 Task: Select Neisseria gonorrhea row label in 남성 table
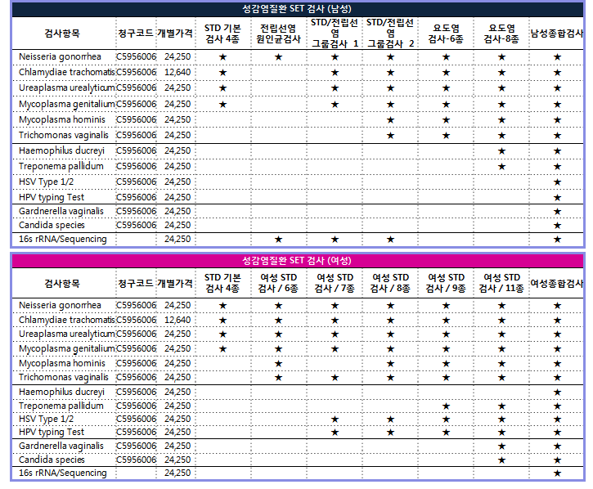coord(61,56)
